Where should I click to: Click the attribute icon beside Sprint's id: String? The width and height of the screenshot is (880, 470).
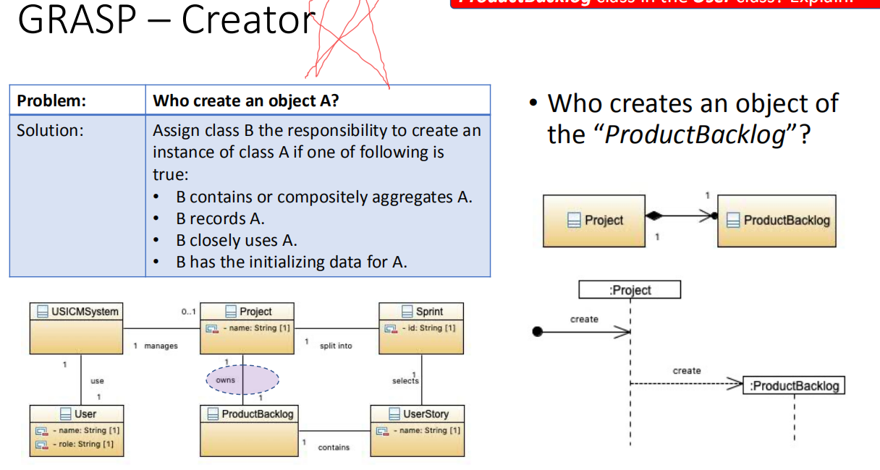pyautogui.click(x=390, y=328)
